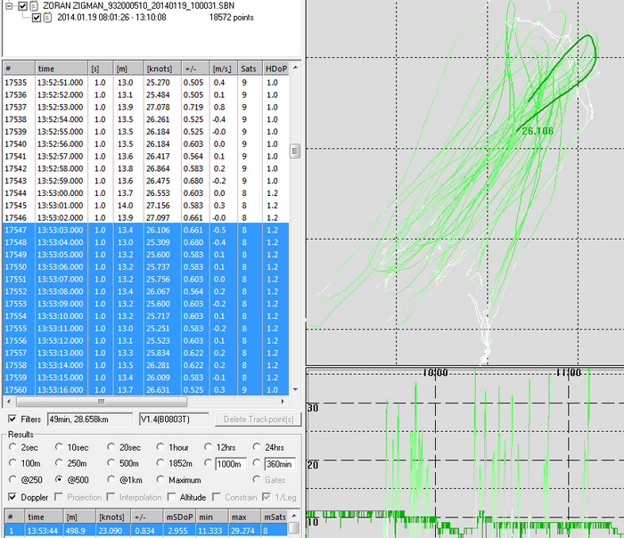Screen dimensions: 624x538
Task: Select the custom minutes radio button
Action: tap(257, 463)
